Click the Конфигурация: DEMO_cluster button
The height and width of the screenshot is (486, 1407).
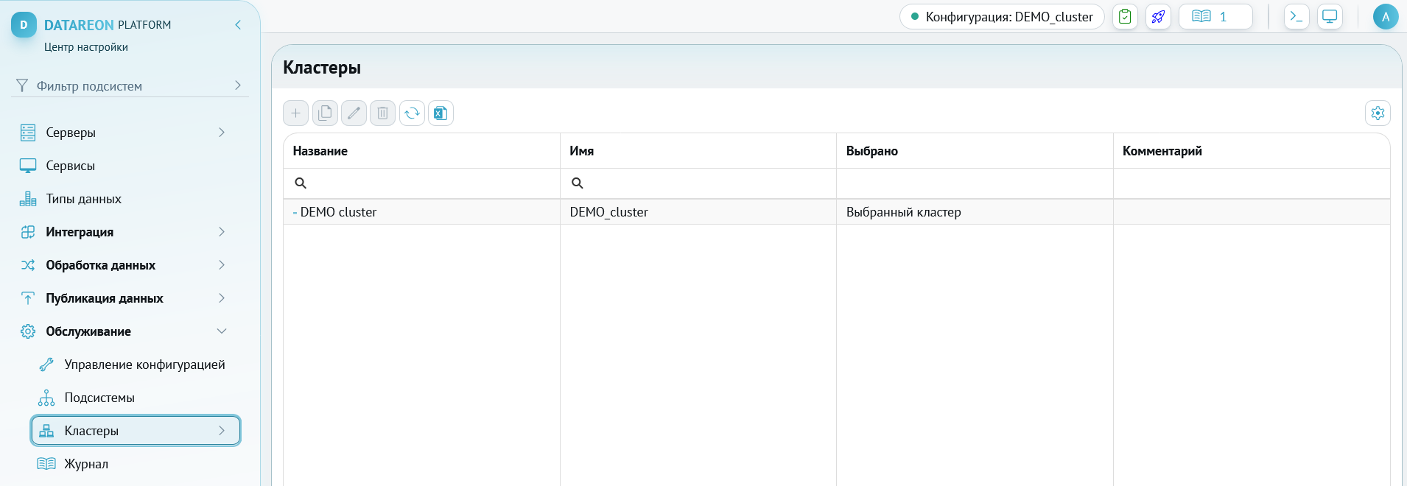(1002, 17)
